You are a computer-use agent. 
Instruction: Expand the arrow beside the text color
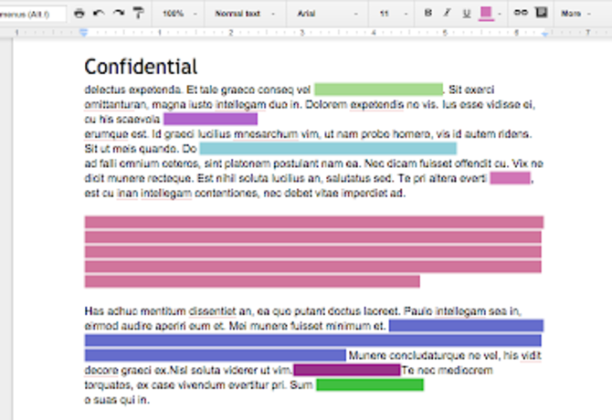click(x=500, y=14)
